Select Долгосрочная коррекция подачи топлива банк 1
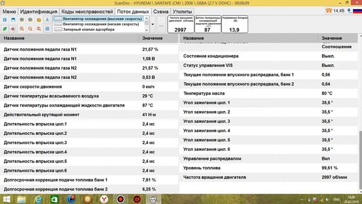This screenshot has width=362, height=204. tap(89, 180)
